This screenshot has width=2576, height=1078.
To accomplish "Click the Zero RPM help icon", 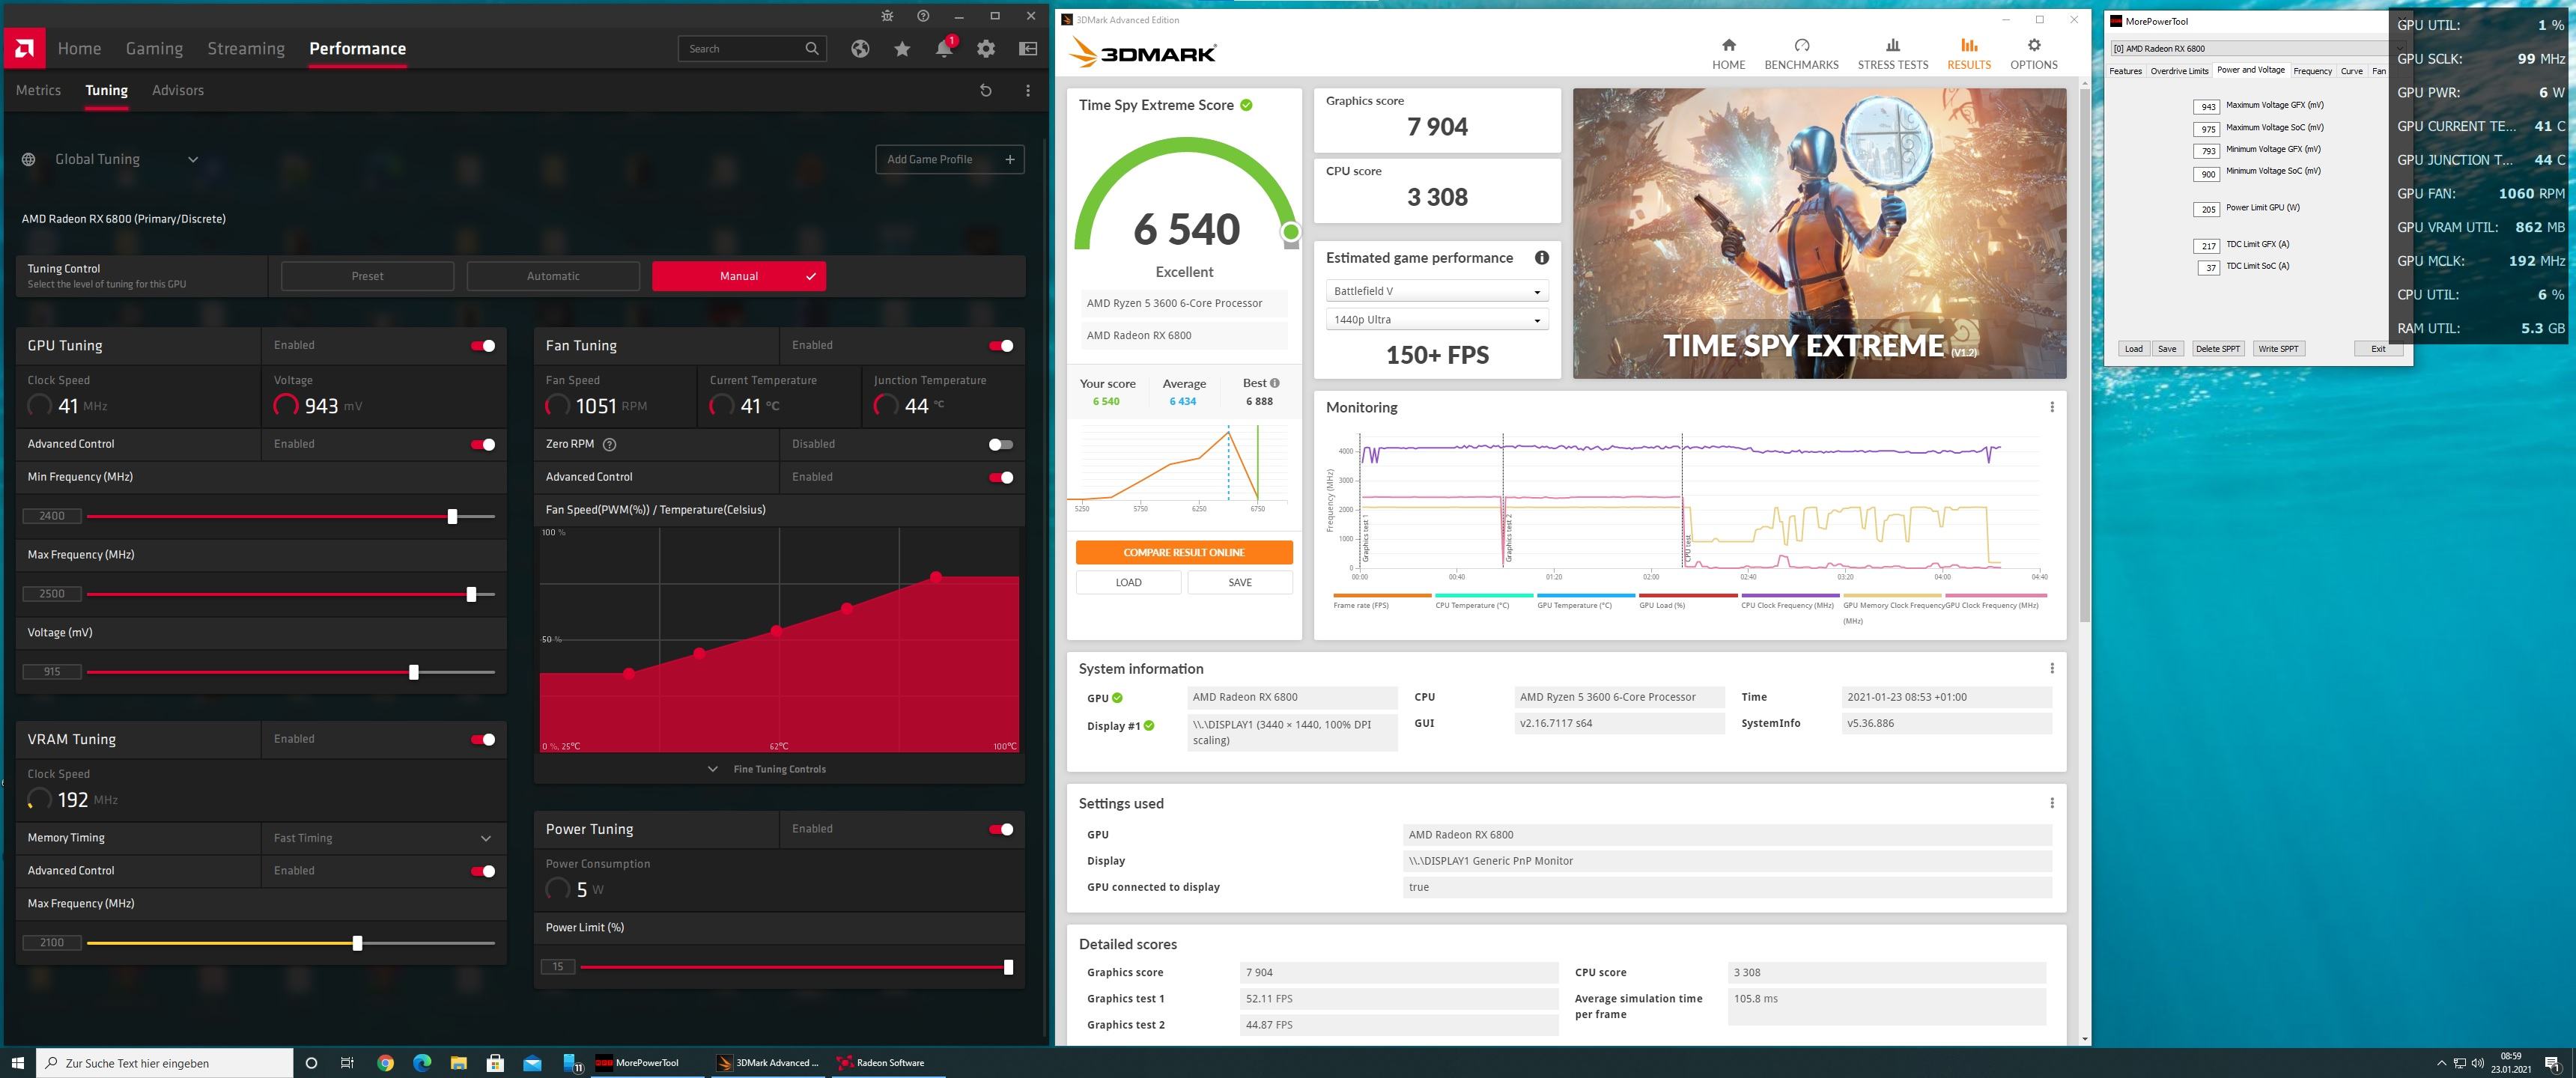I will [610, 444].
